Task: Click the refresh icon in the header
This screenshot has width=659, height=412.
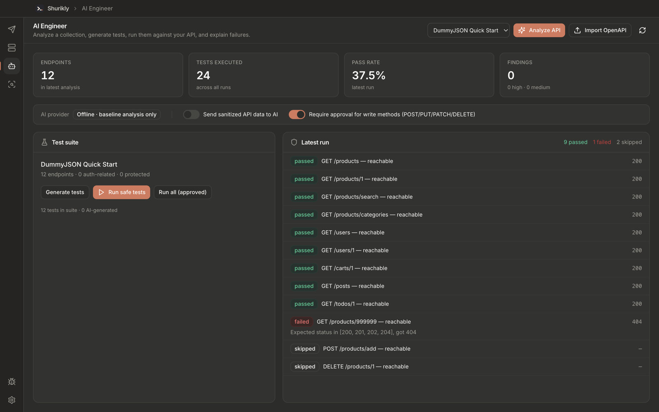Action: coord(642,30)
